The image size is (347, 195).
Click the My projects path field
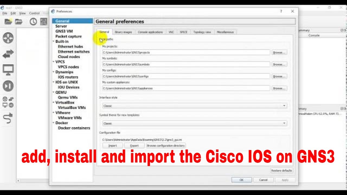tap(186, 53)
